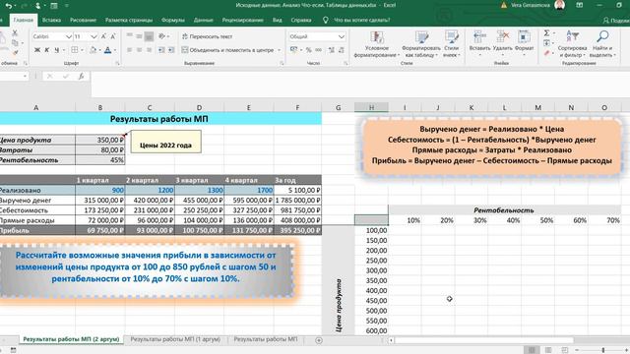Click Merge & Center (Объединить и поместить в центре)
Screen dimensions: 630x354
pyautogui.click(x=227, y=50)
